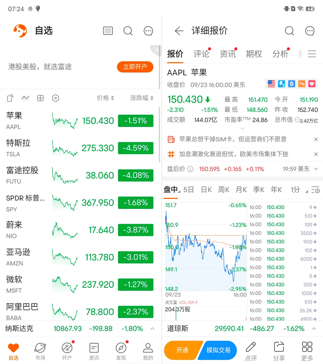Tap the 立即开户 open account button
The image size is (323, 364).
[135, 67]
